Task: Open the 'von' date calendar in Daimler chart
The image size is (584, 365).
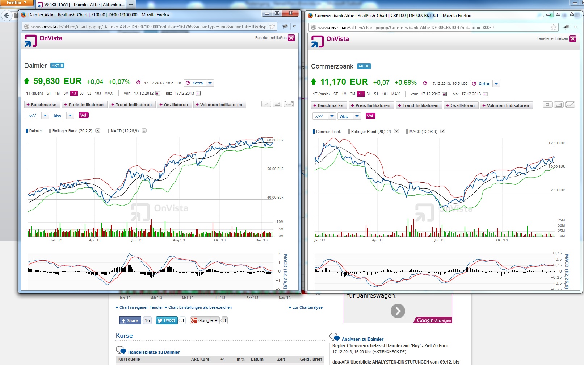Action: tap(158, 94)
